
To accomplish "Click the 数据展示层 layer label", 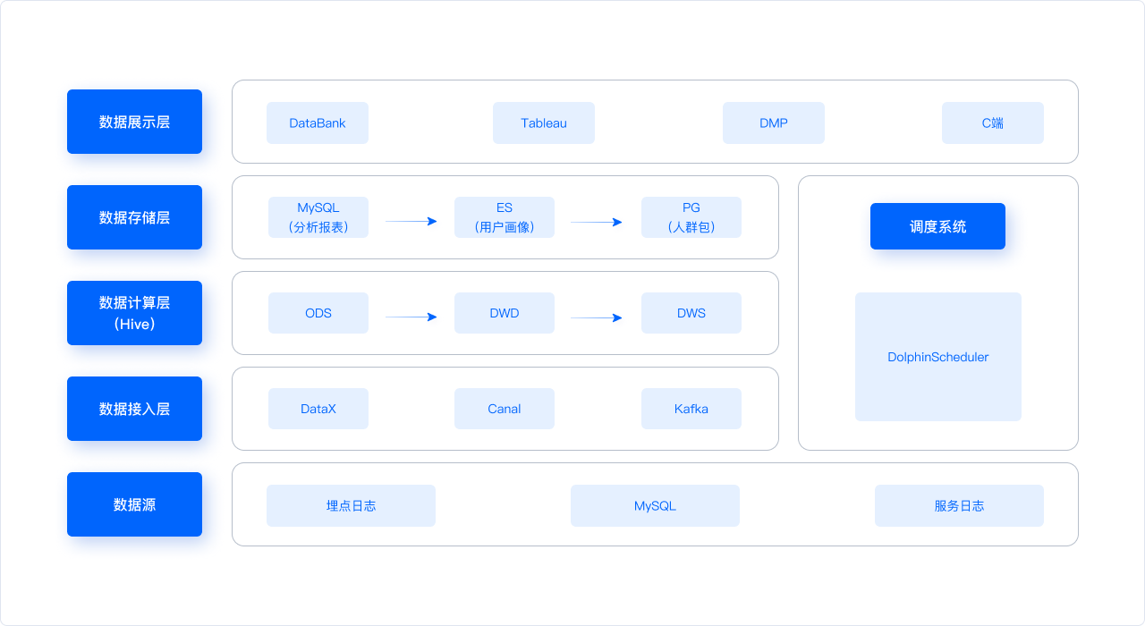I will [x=134, y=122].
